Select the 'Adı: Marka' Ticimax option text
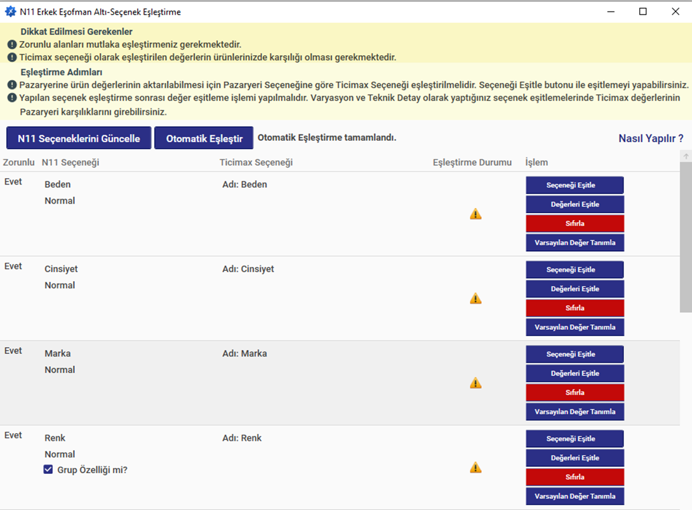This screenshot has width=692, height=510. (x=244, y=353)
